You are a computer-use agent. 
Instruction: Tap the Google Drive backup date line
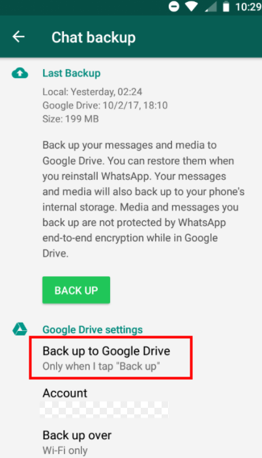click(x=105, y=105)
